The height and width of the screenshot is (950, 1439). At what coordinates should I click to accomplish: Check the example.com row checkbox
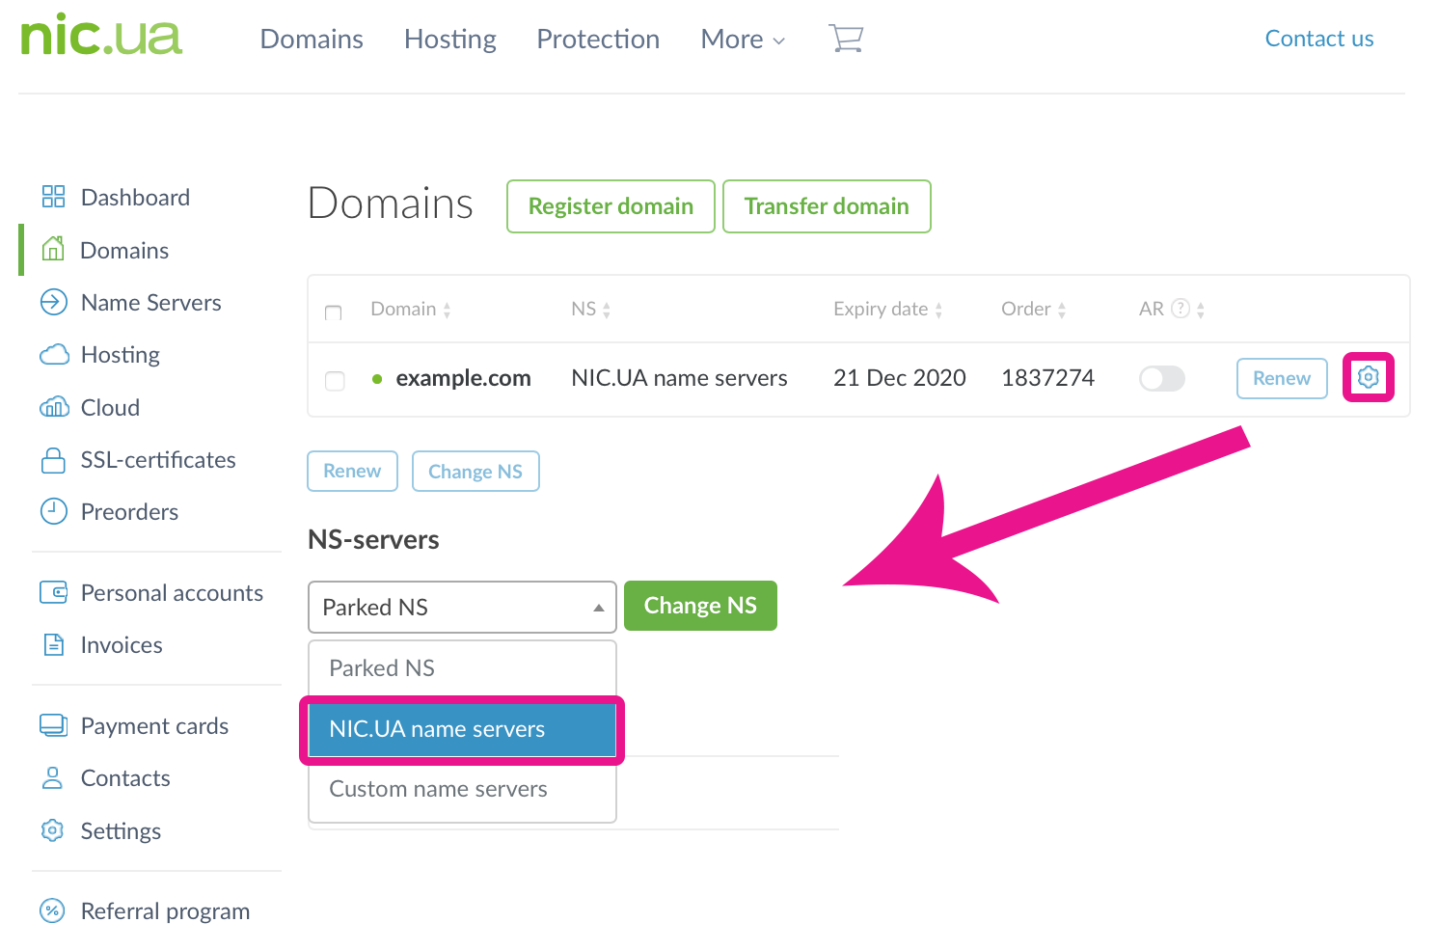point(335,380)
